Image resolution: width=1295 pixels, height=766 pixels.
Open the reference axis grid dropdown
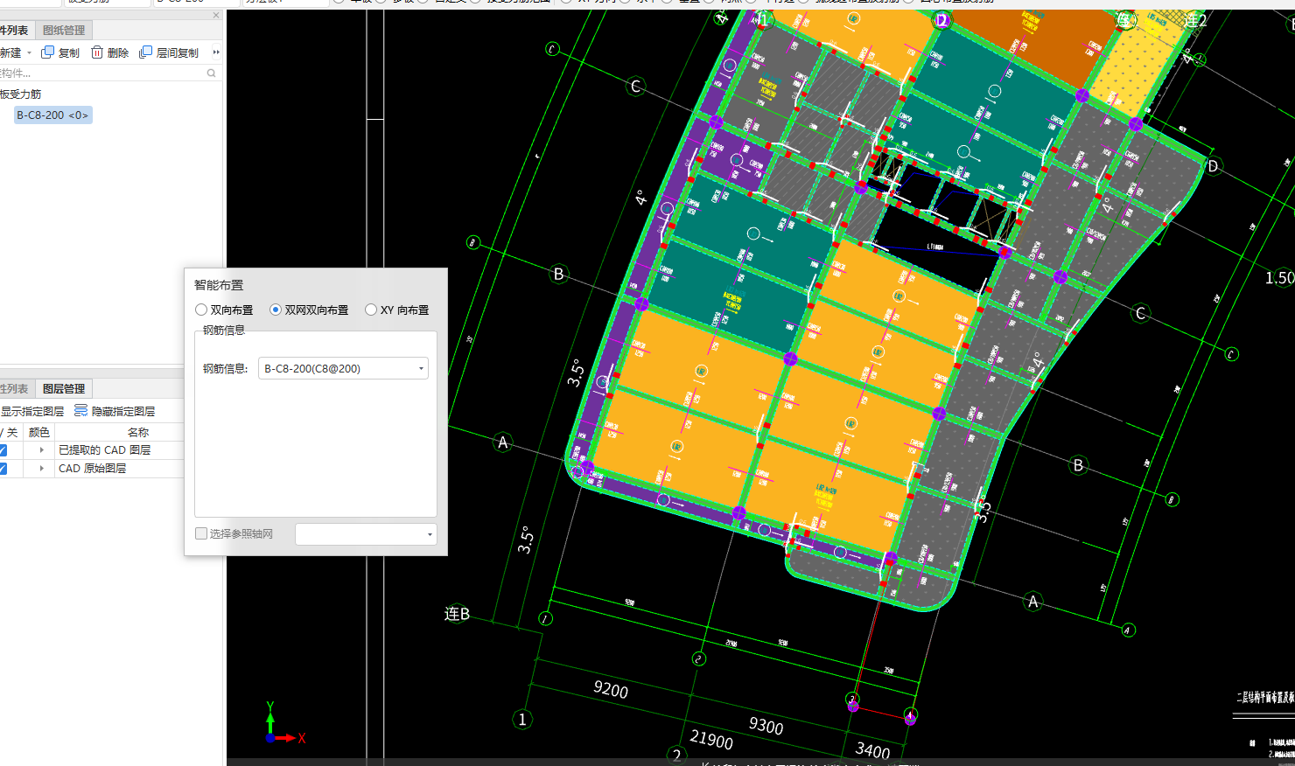tap(366, 534)
